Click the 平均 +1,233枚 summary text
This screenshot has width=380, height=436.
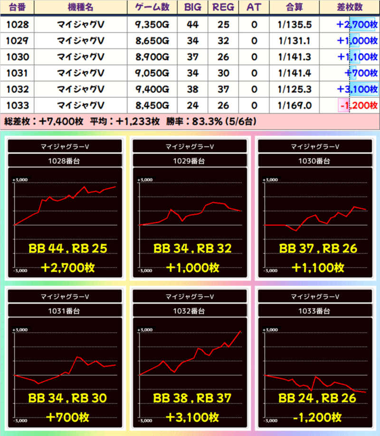tap(125, 121)
